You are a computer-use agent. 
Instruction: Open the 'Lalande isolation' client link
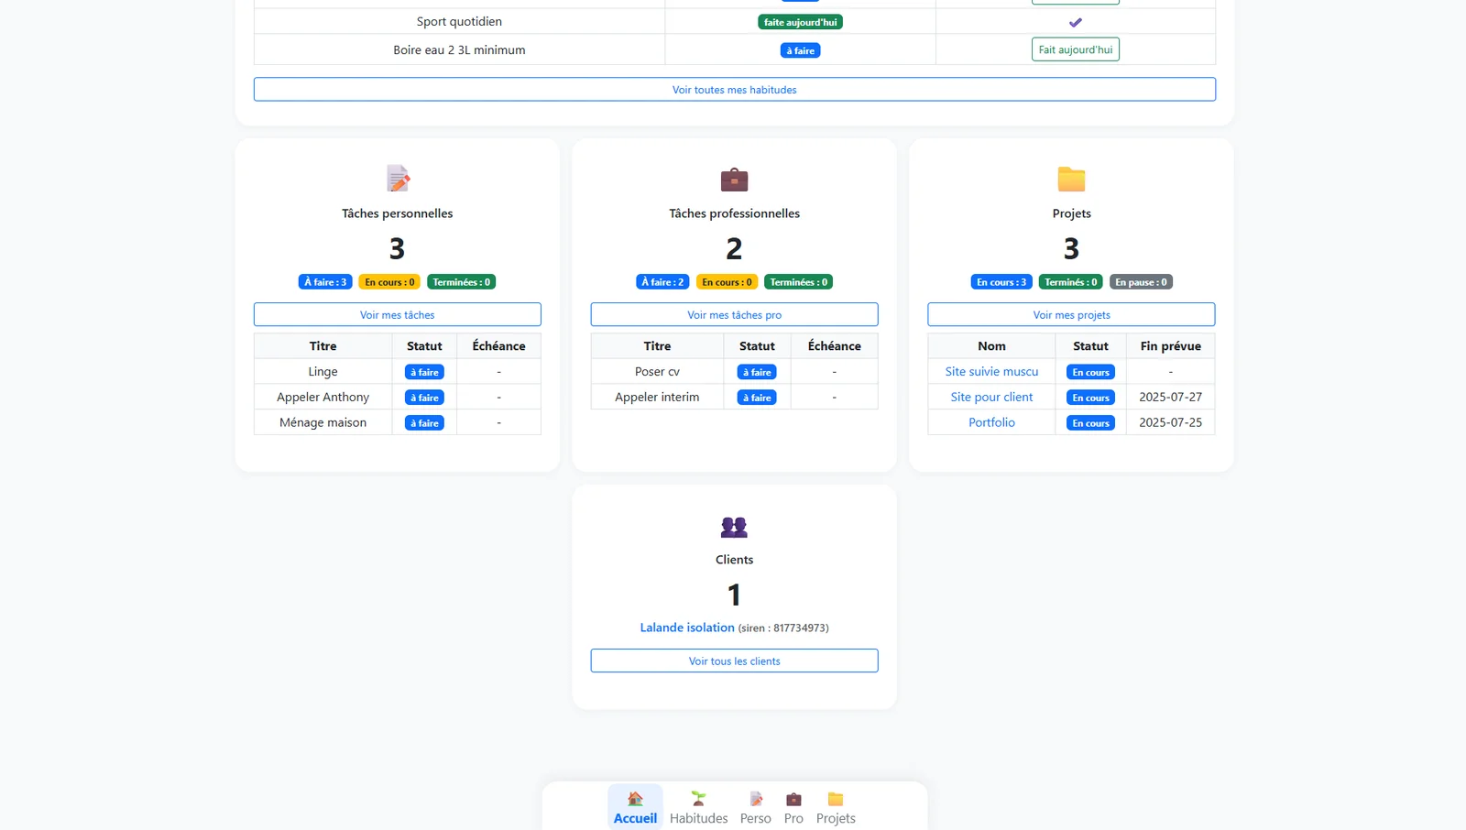[x=687, y=628]
